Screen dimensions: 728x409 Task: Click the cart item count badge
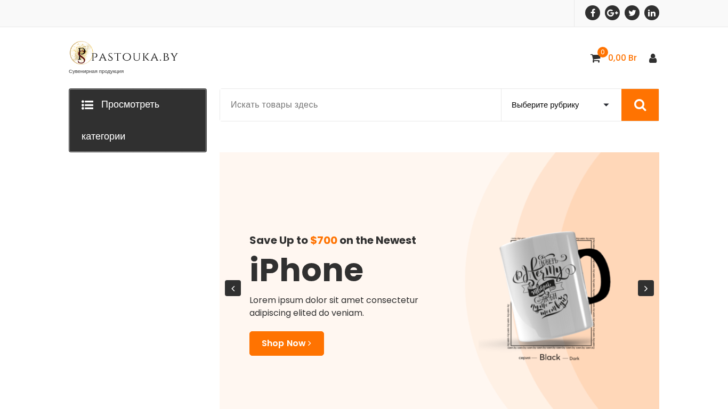coord(603,52)
